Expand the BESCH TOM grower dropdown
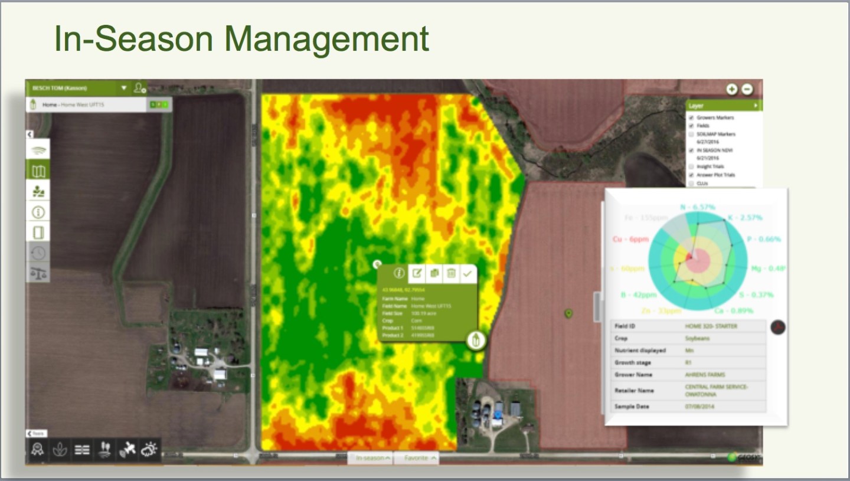This screenshot has height=481, width=850. 123,88
